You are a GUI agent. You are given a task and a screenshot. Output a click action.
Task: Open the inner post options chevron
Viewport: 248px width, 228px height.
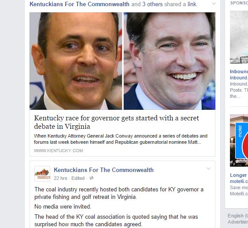coord(209,168)
